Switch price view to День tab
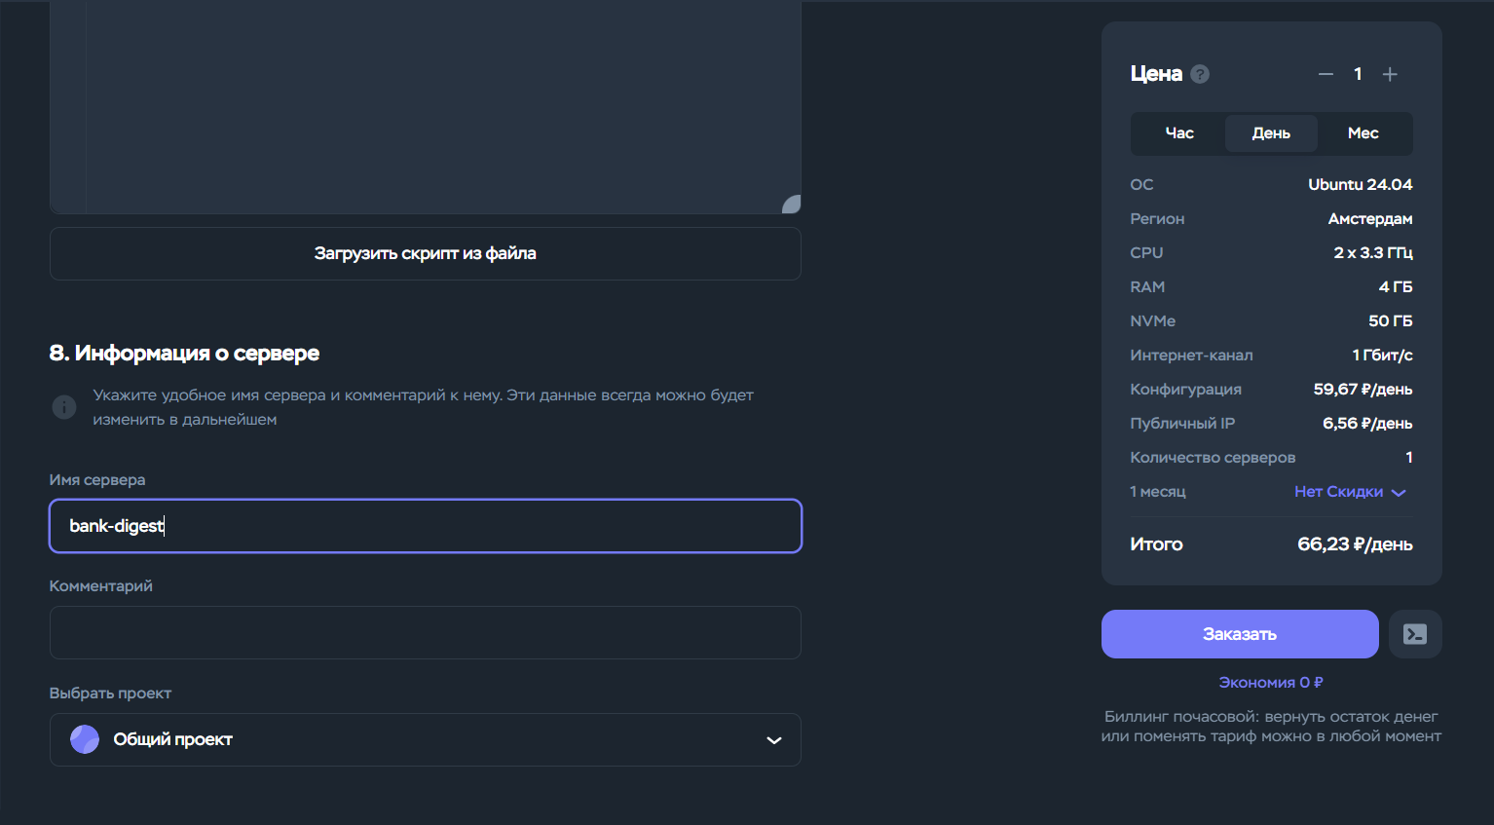Viewport: 1494px width, 825px height. click(x=1271, y=133)
